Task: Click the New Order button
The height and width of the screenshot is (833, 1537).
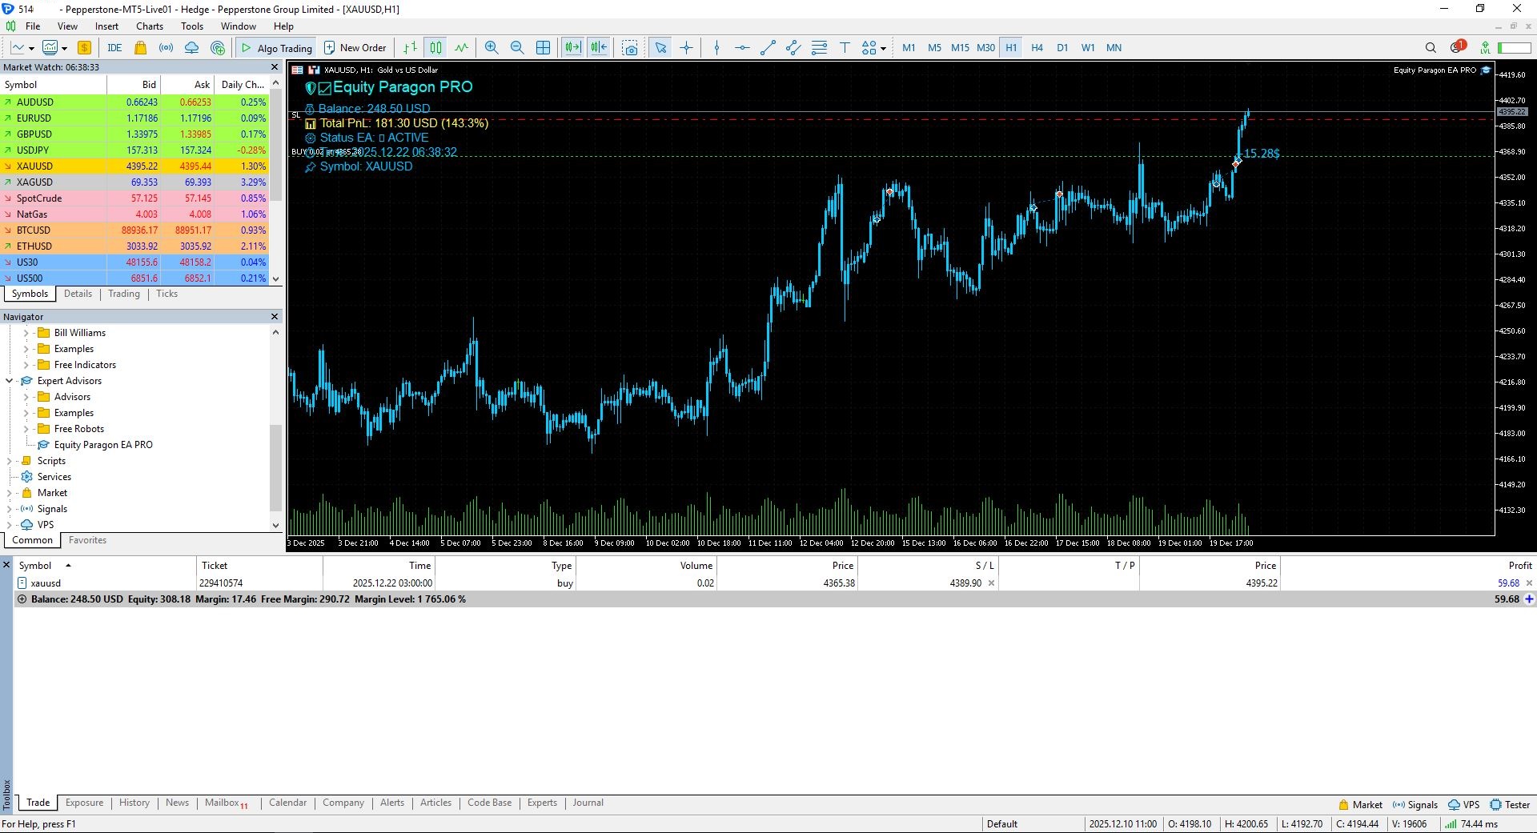Action: (x=355, y=48)
